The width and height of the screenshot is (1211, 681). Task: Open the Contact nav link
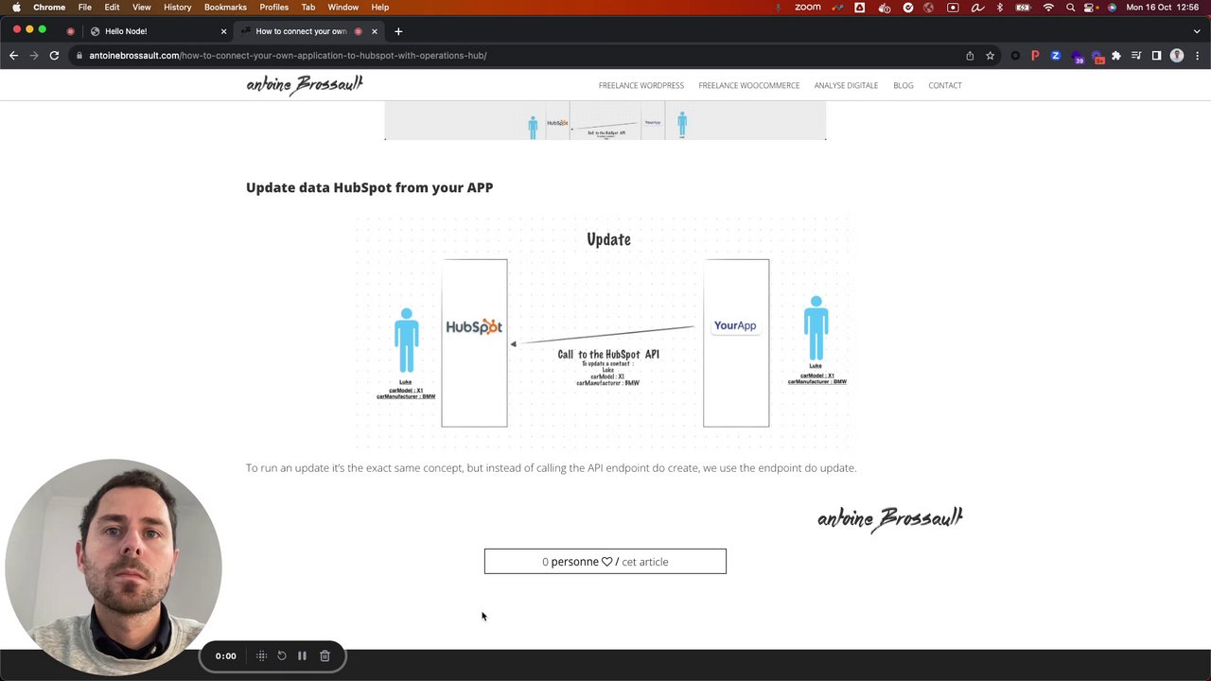coord(945,85)
